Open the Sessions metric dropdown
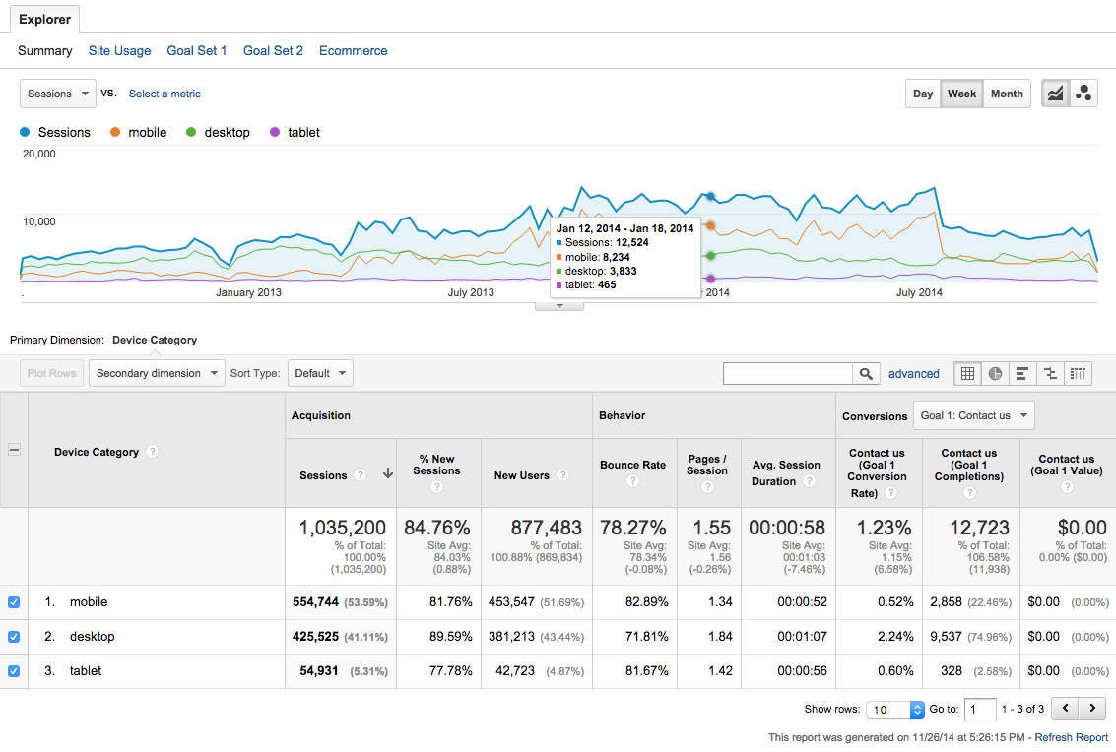 tap(58, 94)
